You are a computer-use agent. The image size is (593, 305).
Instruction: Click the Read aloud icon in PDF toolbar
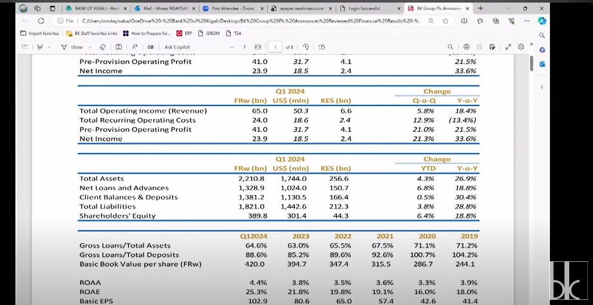point(135,47)
